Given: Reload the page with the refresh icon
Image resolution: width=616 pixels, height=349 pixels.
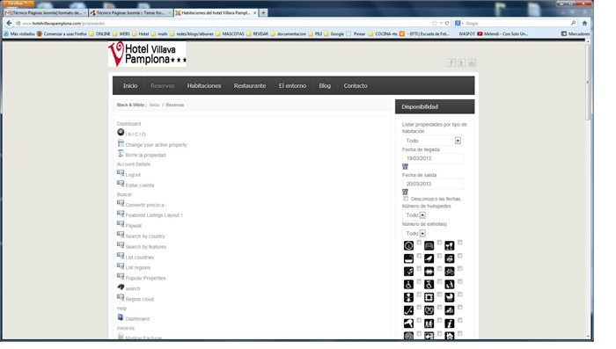Looking at the screenshot, I should coord(447,23).
